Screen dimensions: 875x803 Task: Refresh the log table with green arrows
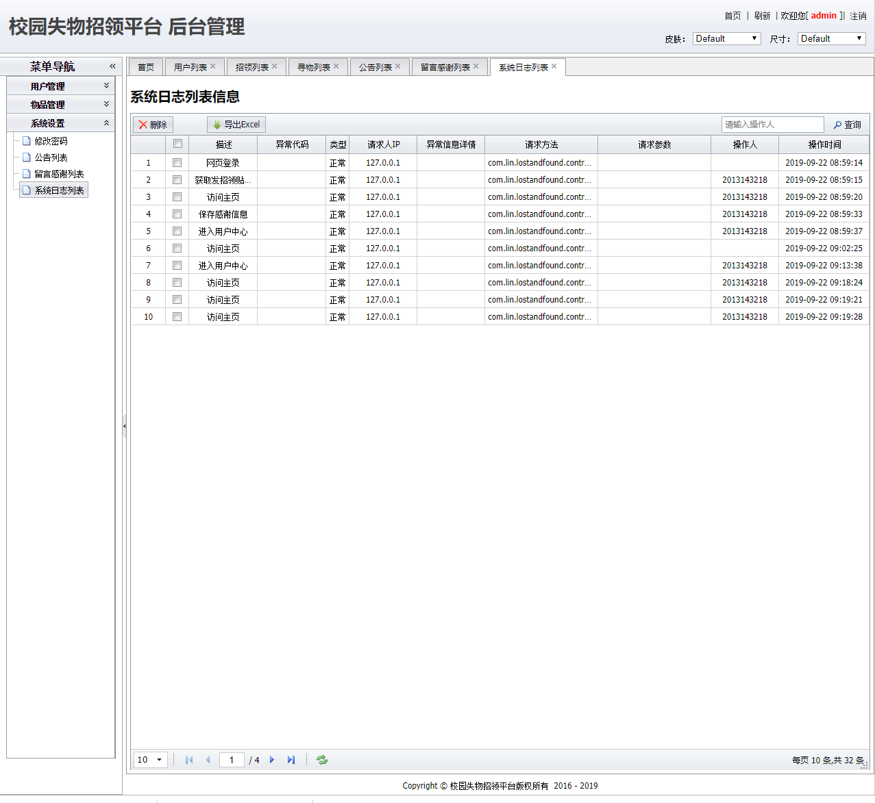click(x=322, y=760)
